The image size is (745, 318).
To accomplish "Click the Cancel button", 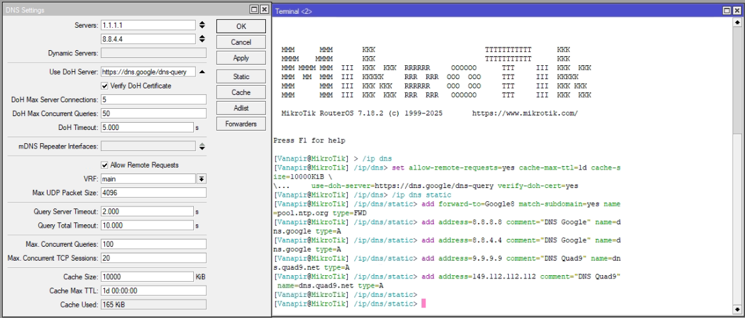I will point(241,42).
